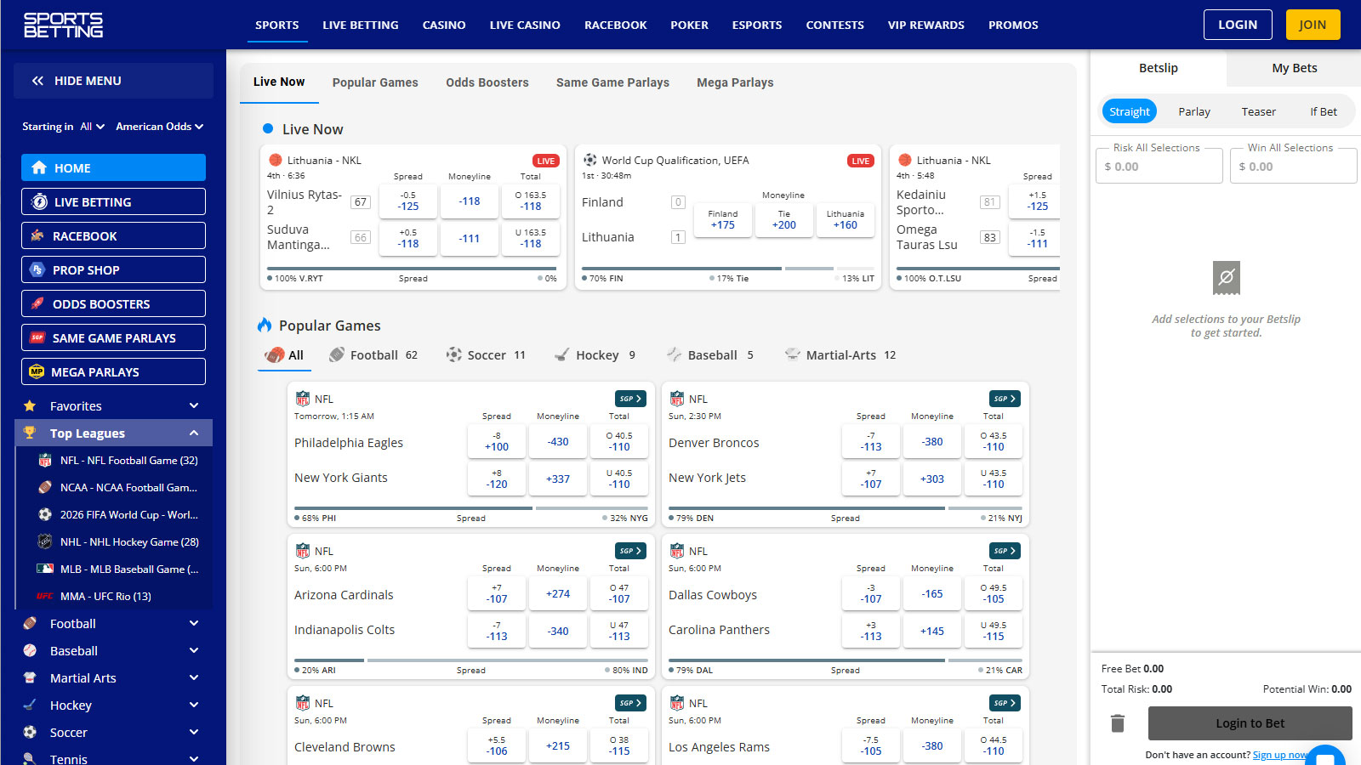Expand the Football sidebar category
This screenshot has height=765, width=1361.
click(x=194, y=624)
